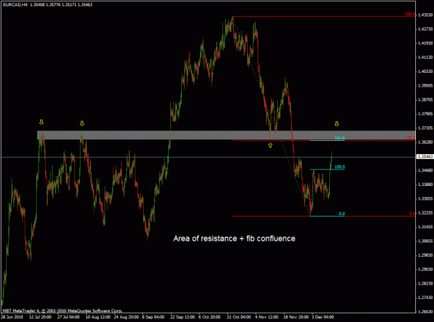Click the 4 Nov 12:00 time label
This screenshot has height=322, width=434.
click(267, 317)
